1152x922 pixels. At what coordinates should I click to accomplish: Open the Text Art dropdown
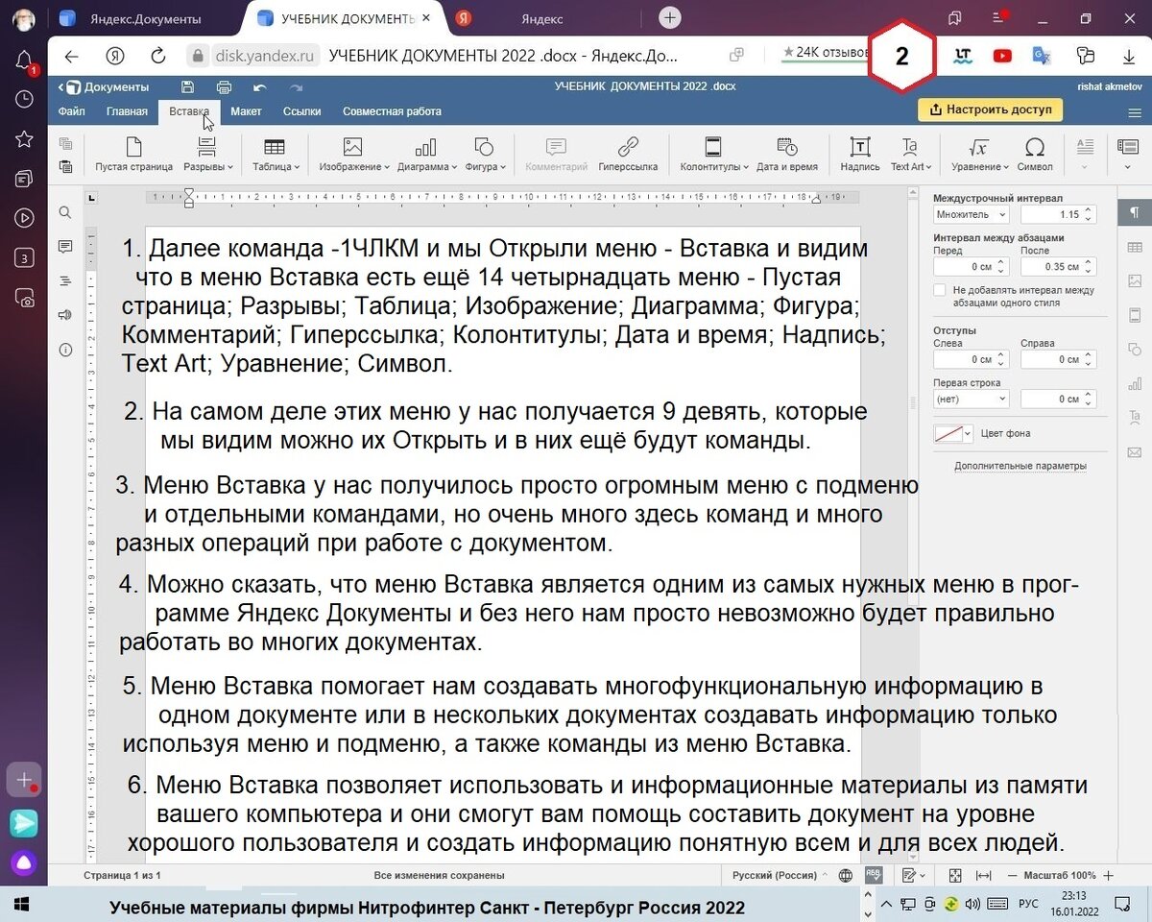point(910,154)
